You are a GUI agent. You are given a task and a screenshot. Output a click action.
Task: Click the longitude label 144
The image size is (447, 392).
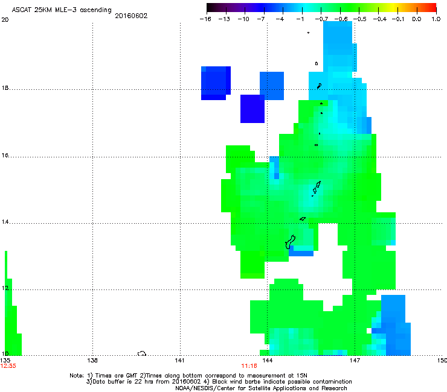pos(267,361)
